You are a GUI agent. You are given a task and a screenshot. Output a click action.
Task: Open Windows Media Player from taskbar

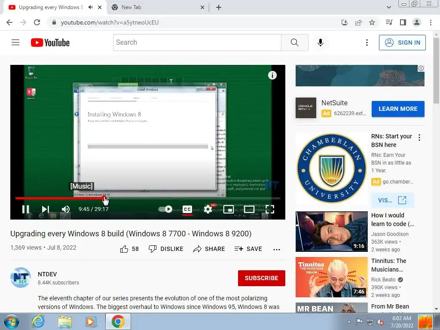pos(91,321)
